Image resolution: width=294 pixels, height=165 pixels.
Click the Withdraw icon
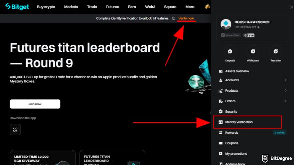click(253, 51)
